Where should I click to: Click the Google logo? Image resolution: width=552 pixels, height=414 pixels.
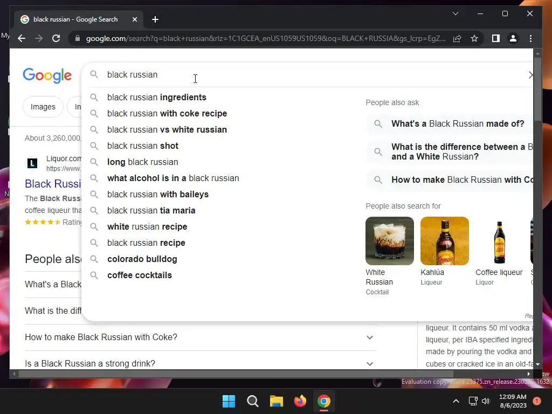pos(47,75)
